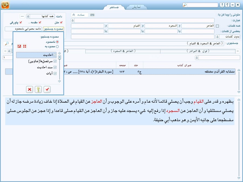Click the exclamation mark about icon
The width and height of the screenshot is (243, 182).
(222, 5)
